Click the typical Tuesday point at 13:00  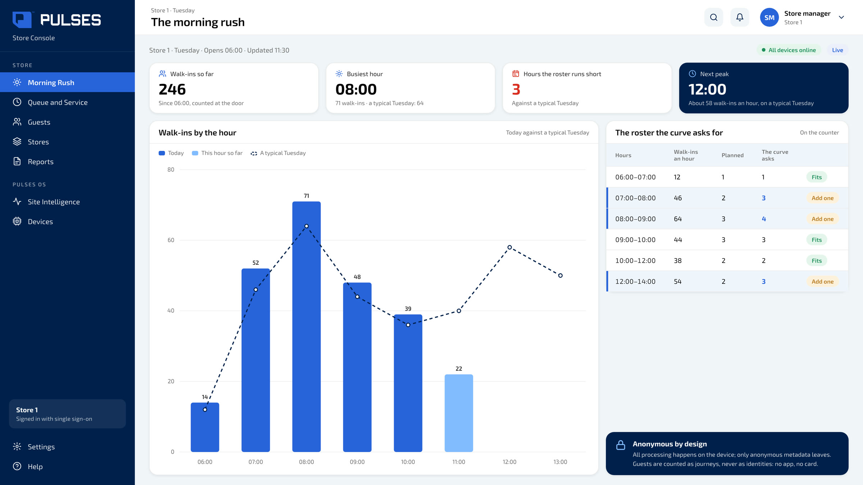point(560,276)
